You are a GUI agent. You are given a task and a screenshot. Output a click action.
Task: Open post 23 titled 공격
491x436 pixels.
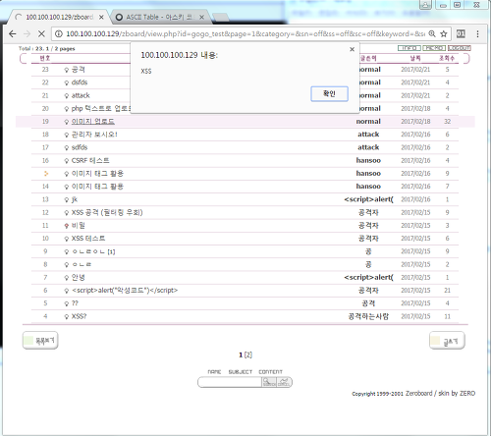[79, 70]
